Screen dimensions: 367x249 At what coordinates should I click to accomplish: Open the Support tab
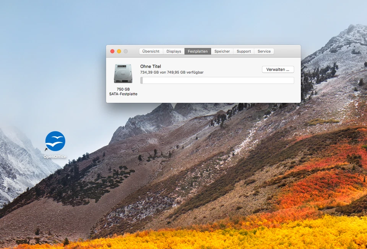[244, 51]
